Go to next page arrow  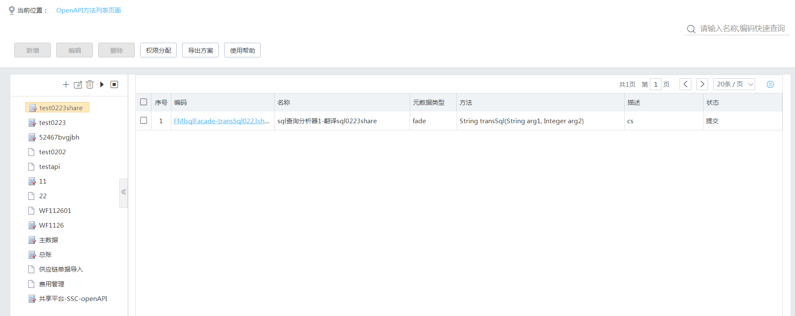point(702,84)
